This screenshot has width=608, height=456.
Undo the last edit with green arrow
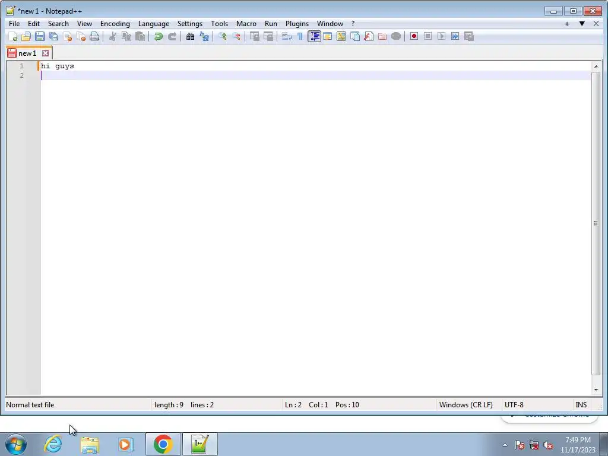158,36
